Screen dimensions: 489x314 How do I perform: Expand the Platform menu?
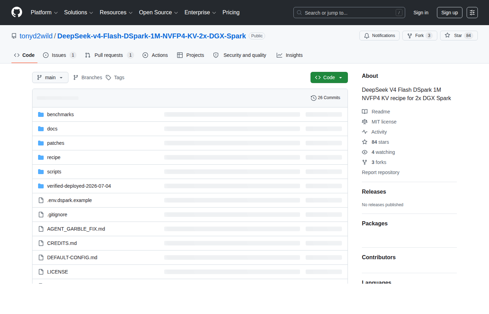click(44, 13)
